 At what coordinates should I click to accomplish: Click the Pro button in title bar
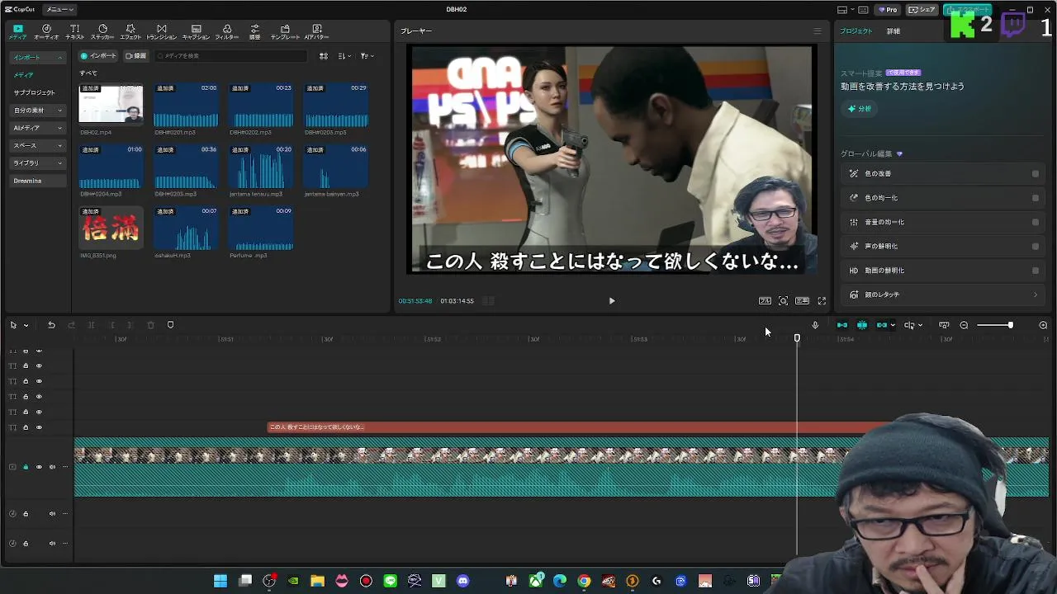pyautogui.click(x=889, y=10)
